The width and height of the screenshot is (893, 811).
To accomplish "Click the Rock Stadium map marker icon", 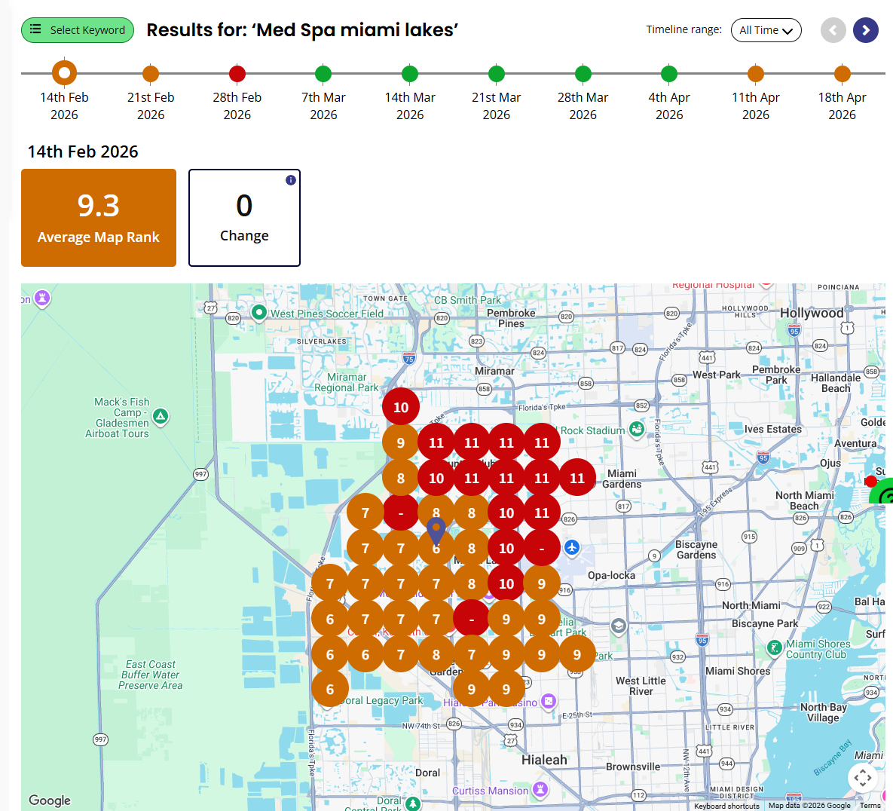I will point(637,430).
